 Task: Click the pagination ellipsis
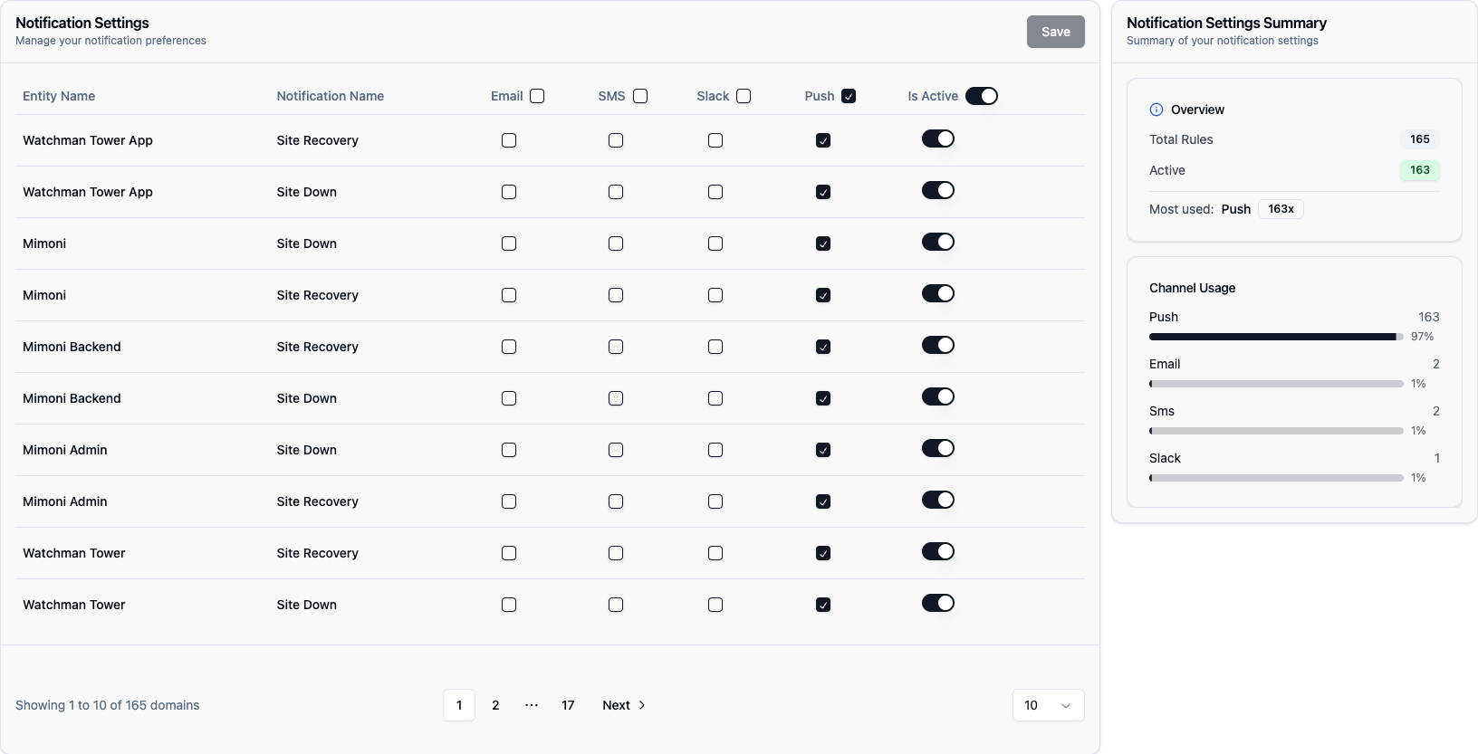(x=532, y=705)
